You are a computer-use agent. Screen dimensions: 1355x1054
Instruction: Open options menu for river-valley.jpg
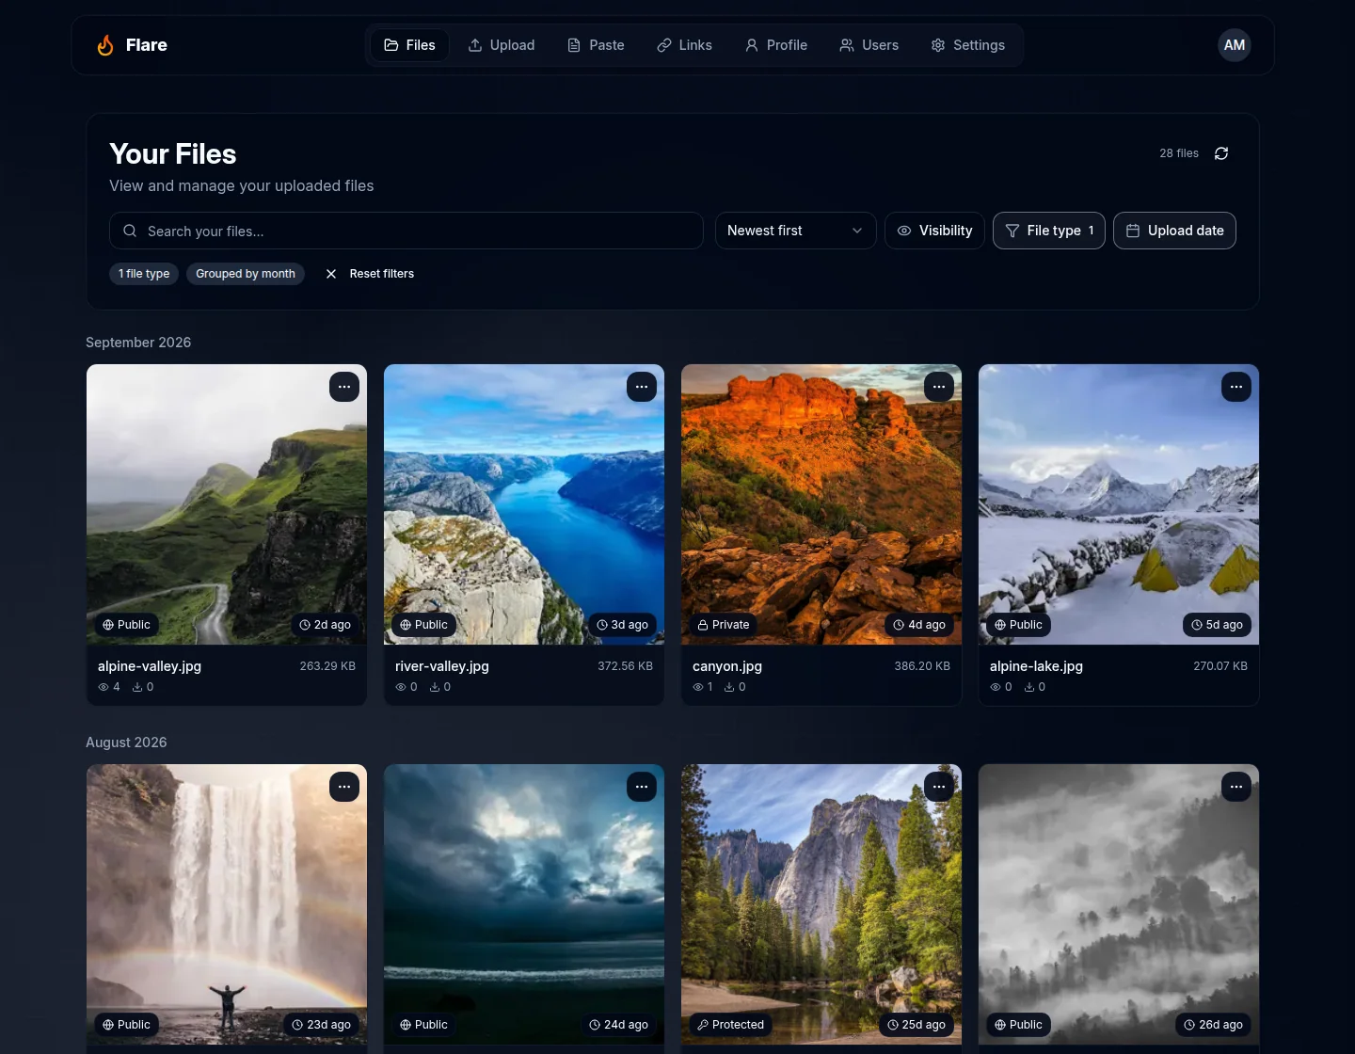pos(642,387)
